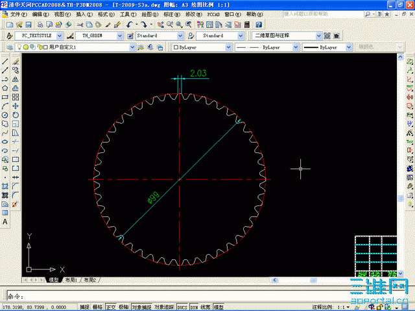Click the Cut scissors icon
The image size is (415, 311).
80,25
